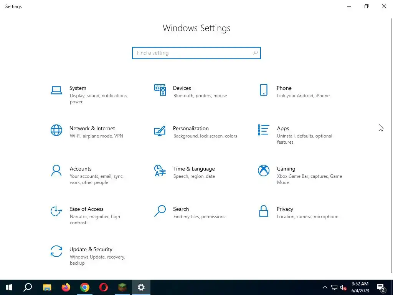This screenshot has width=393, height=295.
Task: Click the Settings gear on the taskbar
Action: (x=141, y=287)
